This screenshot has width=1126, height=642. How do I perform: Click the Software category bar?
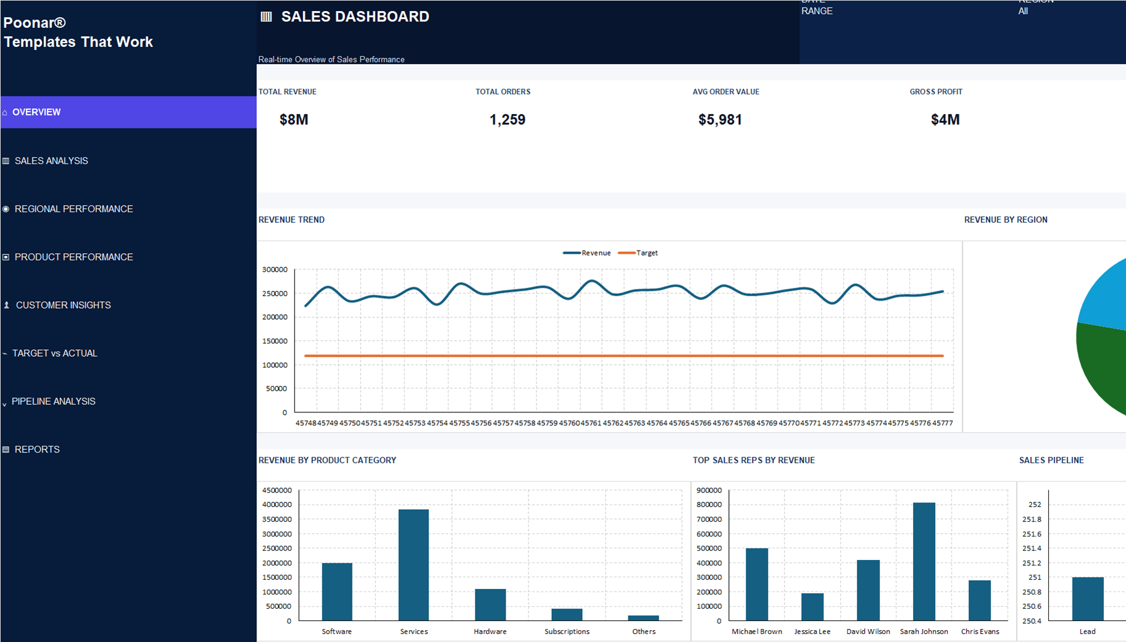(337, 591)
